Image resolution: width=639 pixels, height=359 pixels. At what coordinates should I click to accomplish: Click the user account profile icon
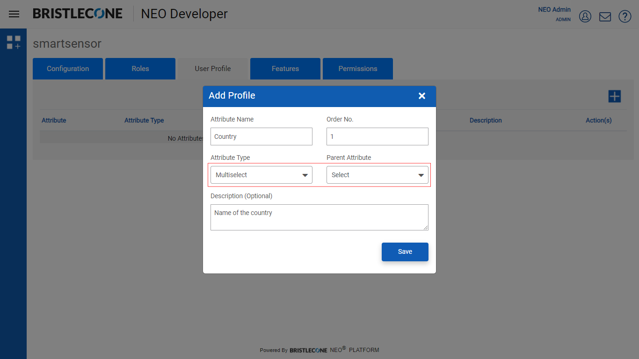pyautogui.click(x=585, y=16)
